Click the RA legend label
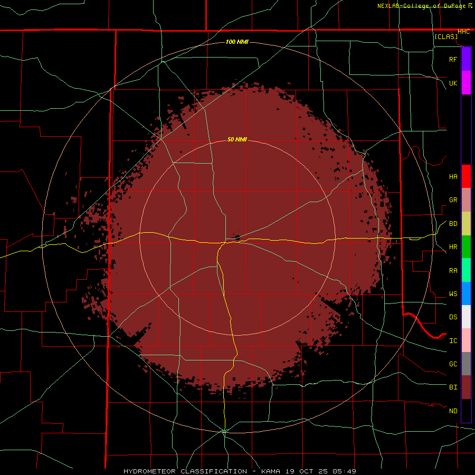This screenshot has width=475, height=475. pyautogui.click(x=453, y=271)
